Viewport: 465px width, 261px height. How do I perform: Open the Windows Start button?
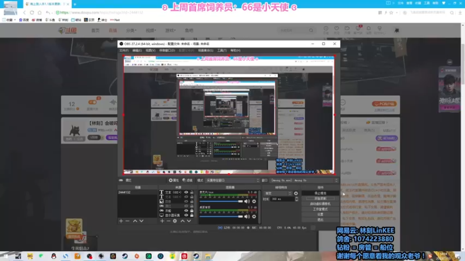pos(5,256)
